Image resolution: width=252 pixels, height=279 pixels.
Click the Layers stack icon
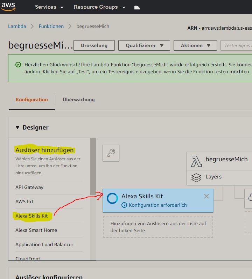tap(196, 177)
